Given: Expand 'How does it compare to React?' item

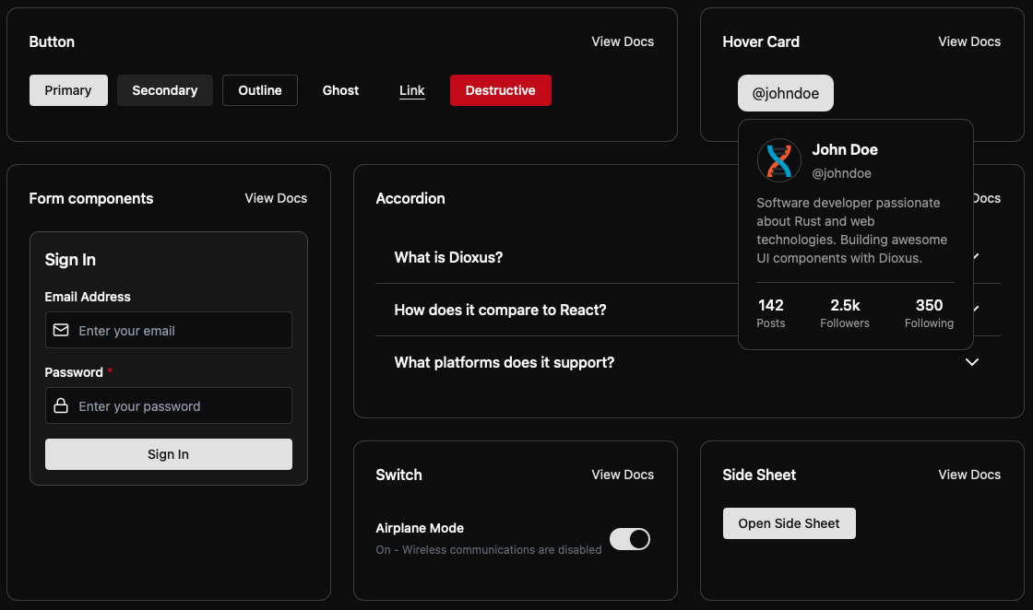Looking at the screenshot, I should tap(688, 310).
